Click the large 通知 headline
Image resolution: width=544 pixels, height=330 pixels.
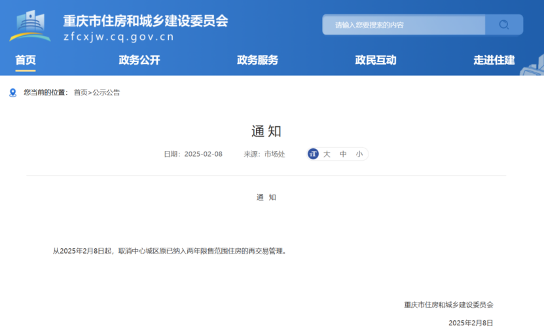click(x=266, y=131)
